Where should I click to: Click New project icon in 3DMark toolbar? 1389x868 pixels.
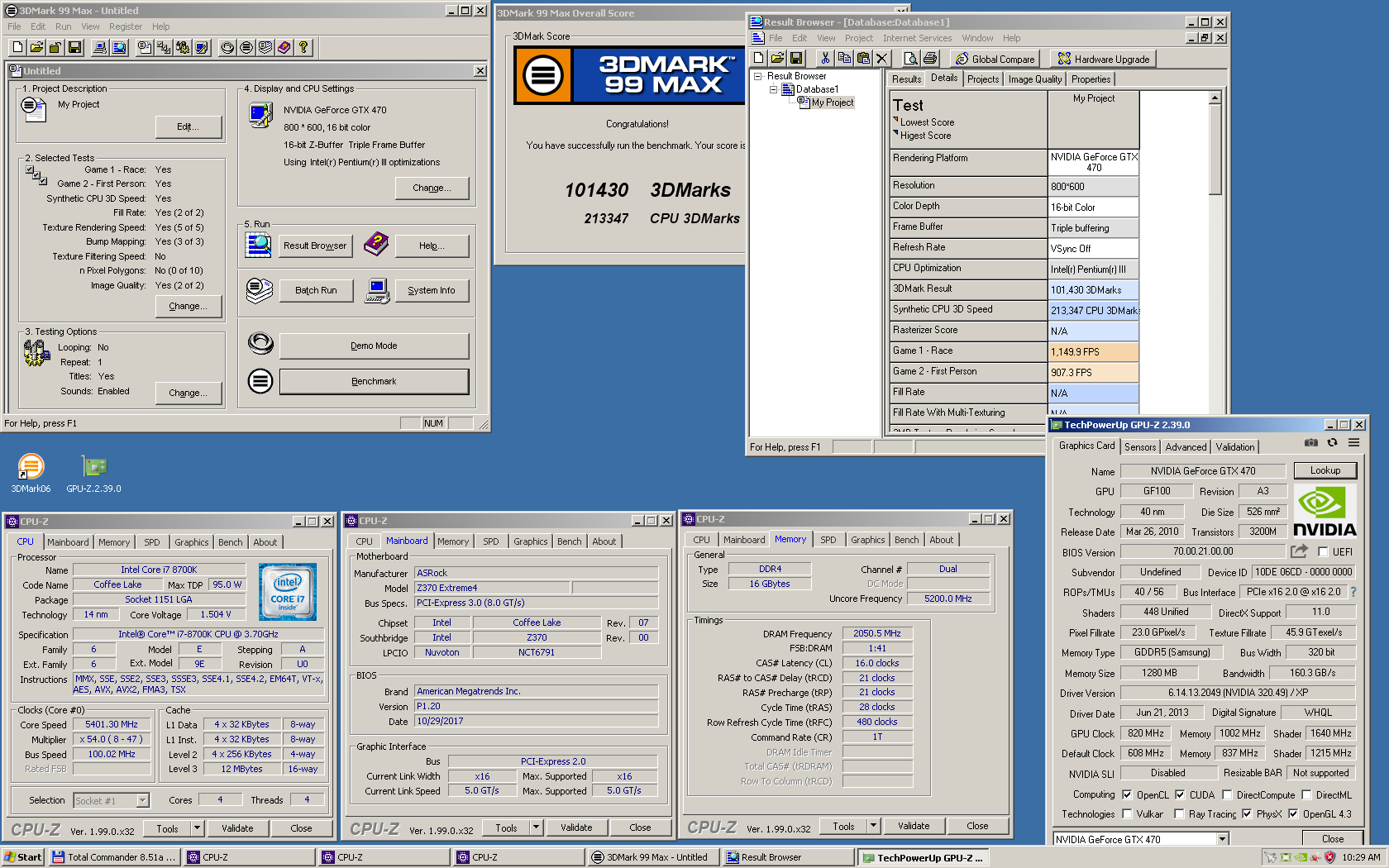coord(17,48)
